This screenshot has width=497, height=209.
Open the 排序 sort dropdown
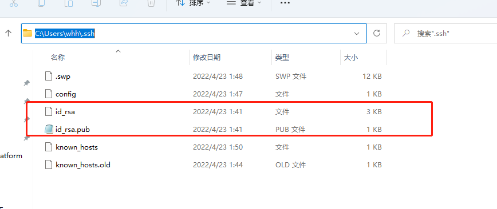[x=194, y=3]
